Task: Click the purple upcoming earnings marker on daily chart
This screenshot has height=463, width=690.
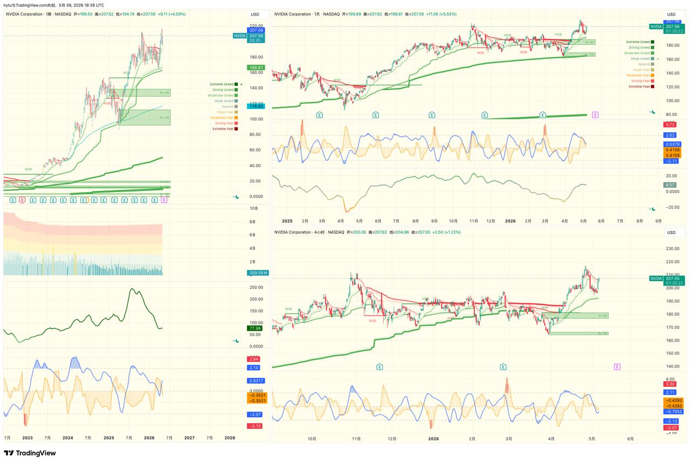Action: click(595, 114)
